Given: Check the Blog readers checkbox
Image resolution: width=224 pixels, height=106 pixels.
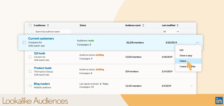Looking at the screenshot, I should [x=30, y=86].
